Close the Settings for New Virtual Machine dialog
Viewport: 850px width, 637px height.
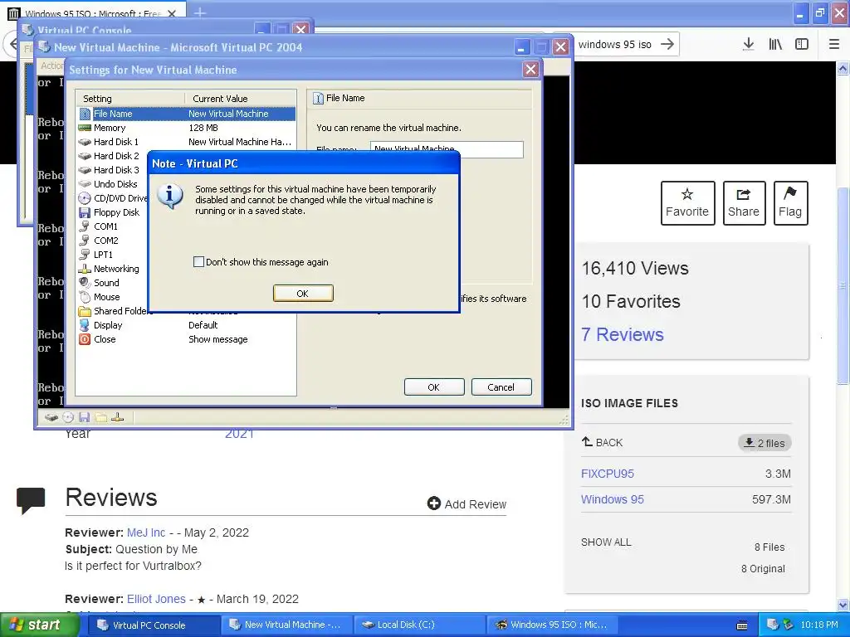pos(530,70)
